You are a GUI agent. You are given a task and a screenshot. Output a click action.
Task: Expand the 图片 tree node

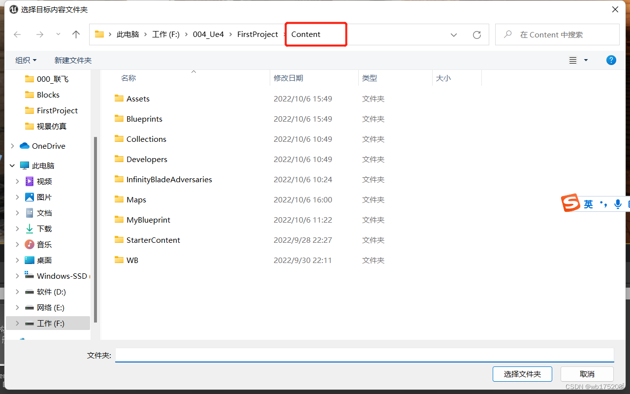pyautogui.click(x=17, y=197)
